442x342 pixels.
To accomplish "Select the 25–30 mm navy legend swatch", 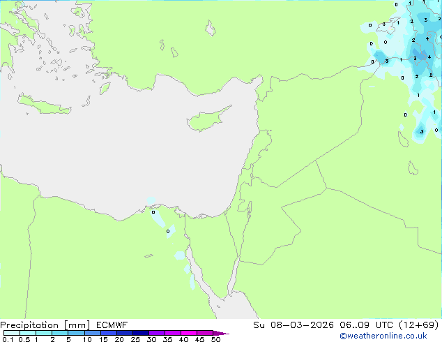I will click(x=140, y=333).
